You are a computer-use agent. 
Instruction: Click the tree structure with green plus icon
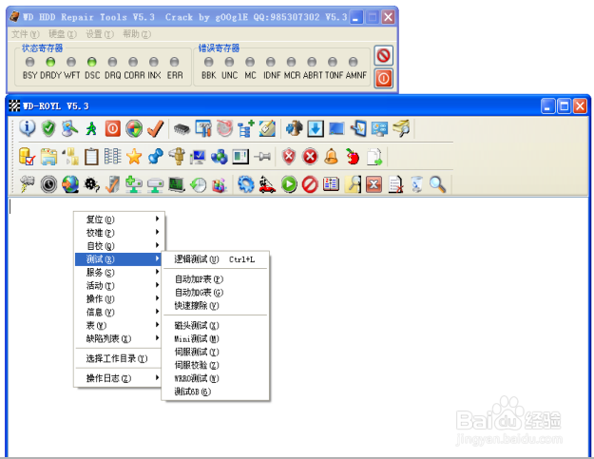(x=246, y=128)
